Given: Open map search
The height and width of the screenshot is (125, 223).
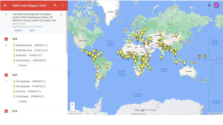Looking at the screenshot, I should coord(55,5).
